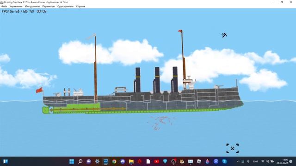Click the microphone tray icon
296x166 pixels.
tap(248, 161)
